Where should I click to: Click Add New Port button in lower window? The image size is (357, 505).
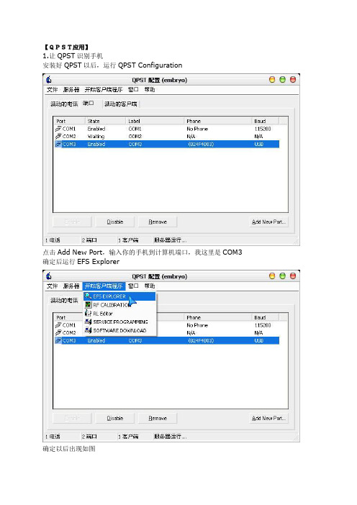click(268, 419)
